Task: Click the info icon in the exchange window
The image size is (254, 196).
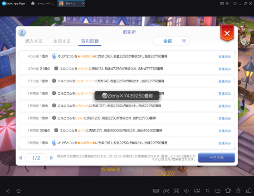Action: pos(22,32)
